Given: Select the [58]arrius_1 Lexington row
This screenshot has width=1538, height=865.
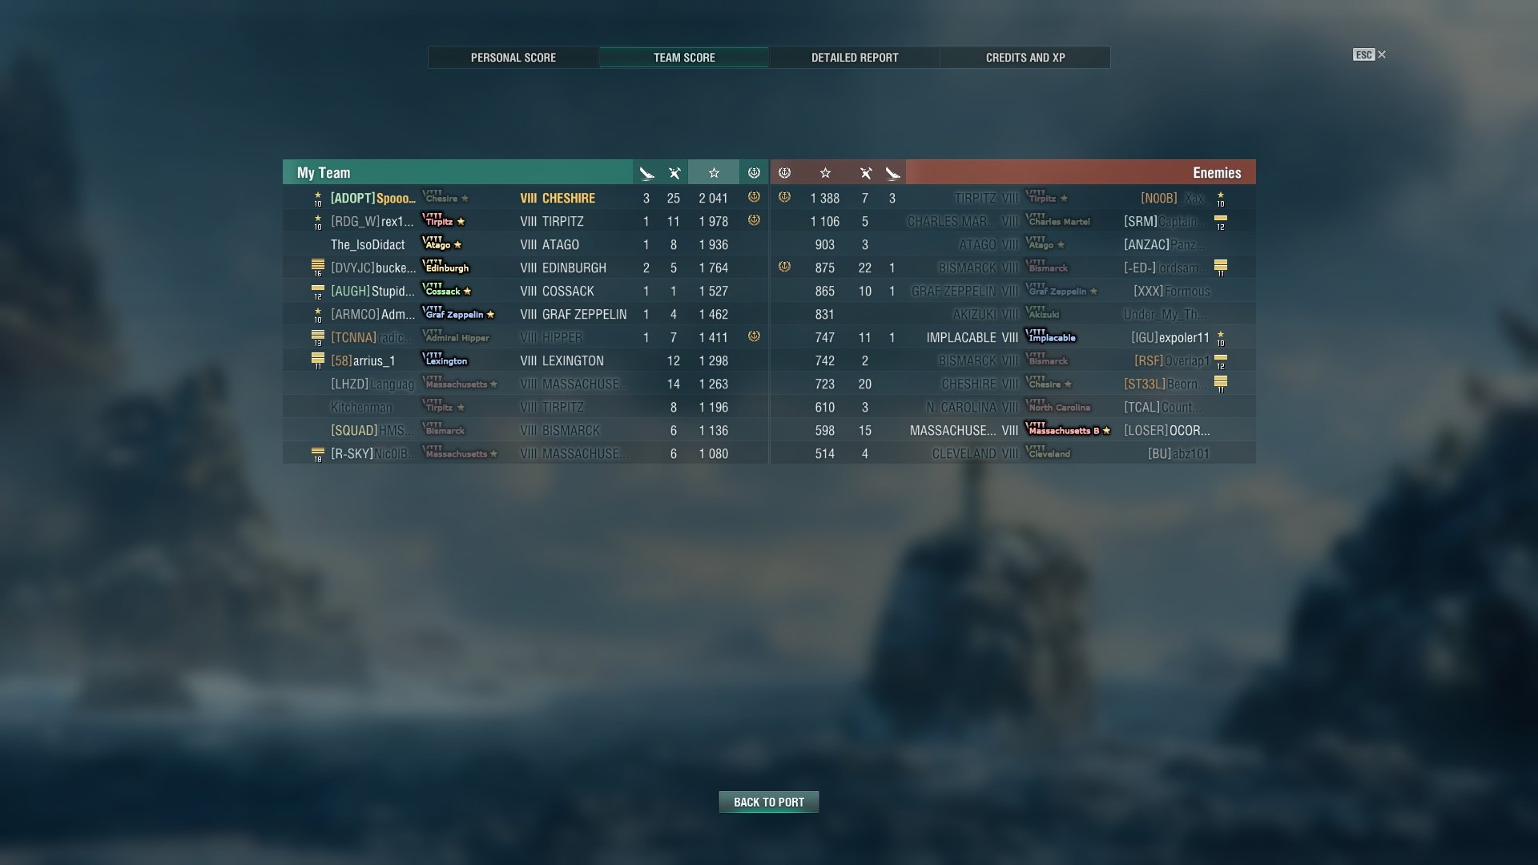Looking at the screenshot, I should 525,360.
